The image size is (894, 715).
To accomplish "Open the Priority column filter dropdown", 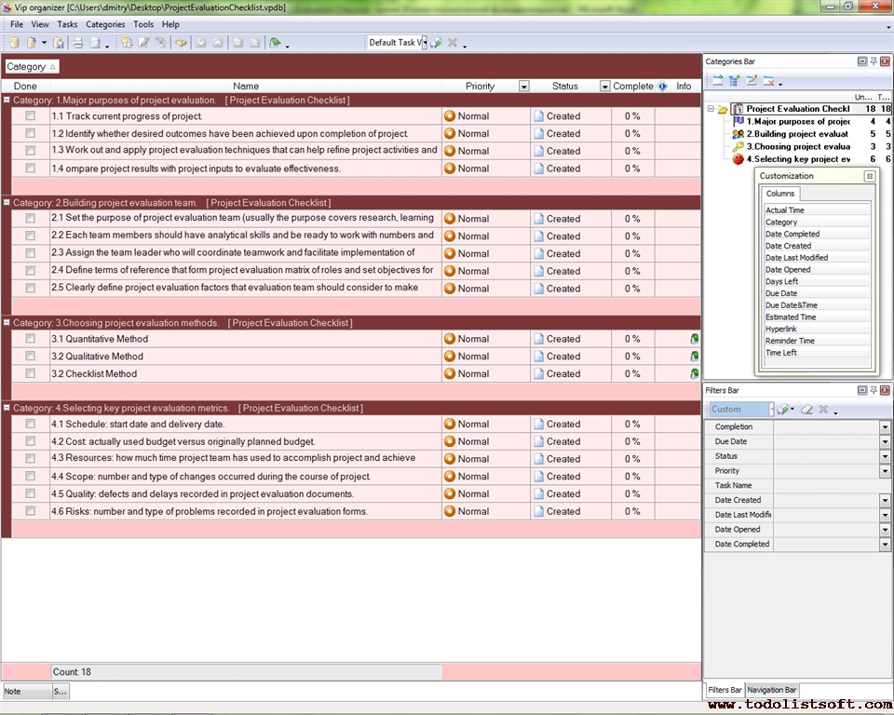I will click(523, 87).
